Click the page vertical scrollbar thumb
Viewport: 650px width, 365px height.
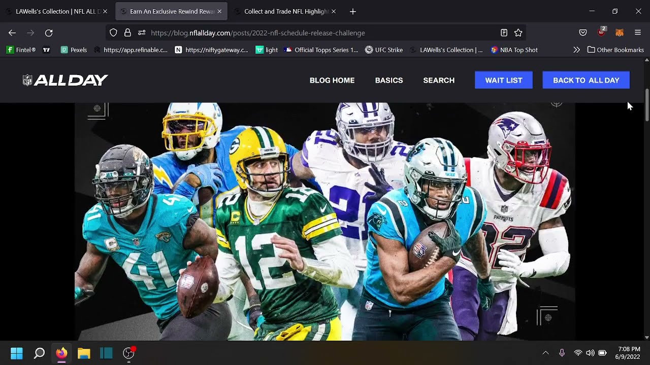pyautogui.click(x=646, y=105)
